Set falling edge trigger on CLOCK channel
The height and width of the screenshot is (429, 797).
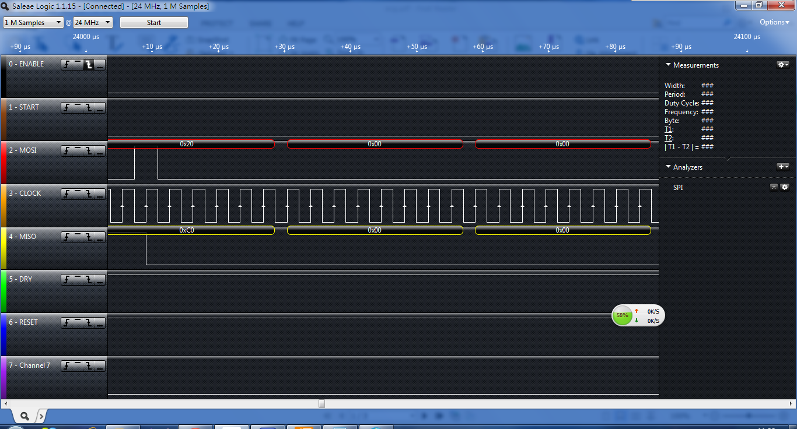click(x=89, y=194)
